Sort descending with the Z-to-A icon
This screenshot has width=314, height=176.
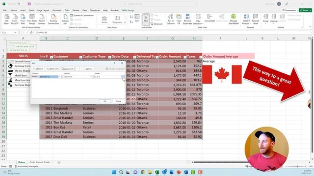pos(131,22)
